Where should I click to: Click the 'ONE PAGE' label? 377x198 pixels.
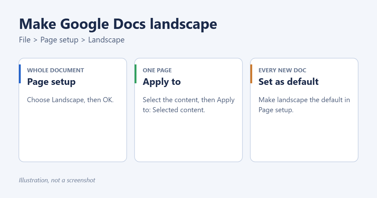(x=157, y=70)
